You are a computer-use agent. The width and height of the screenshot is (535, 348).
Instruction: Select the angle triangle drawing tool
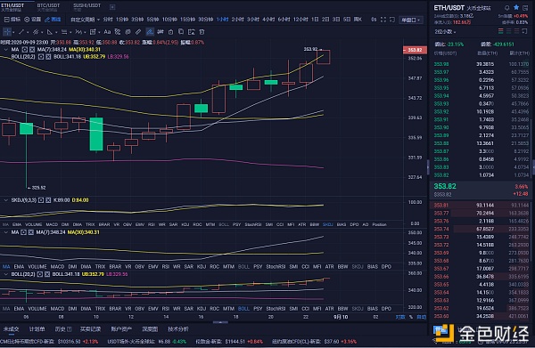tap(49, 32)
